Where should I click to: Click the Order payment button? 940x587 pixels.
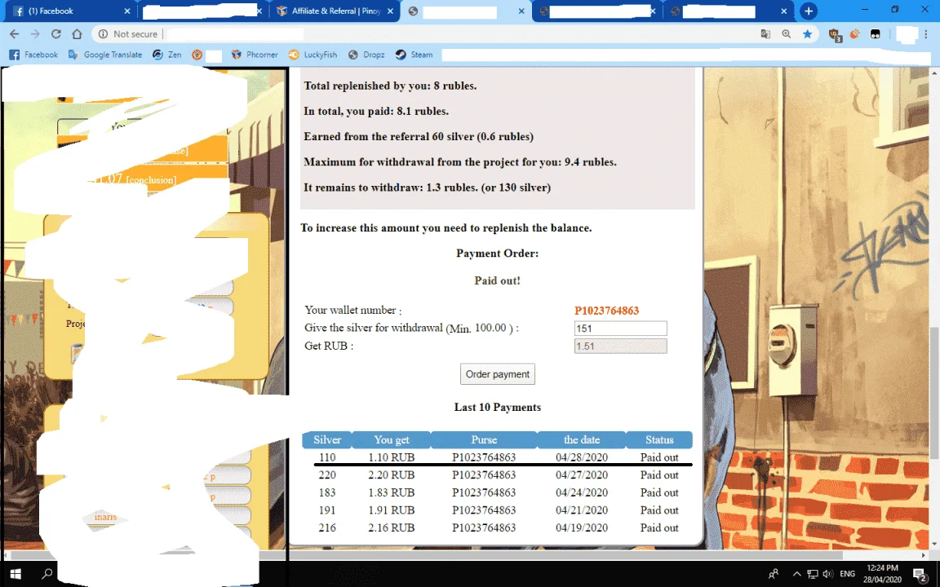point(498,374)
